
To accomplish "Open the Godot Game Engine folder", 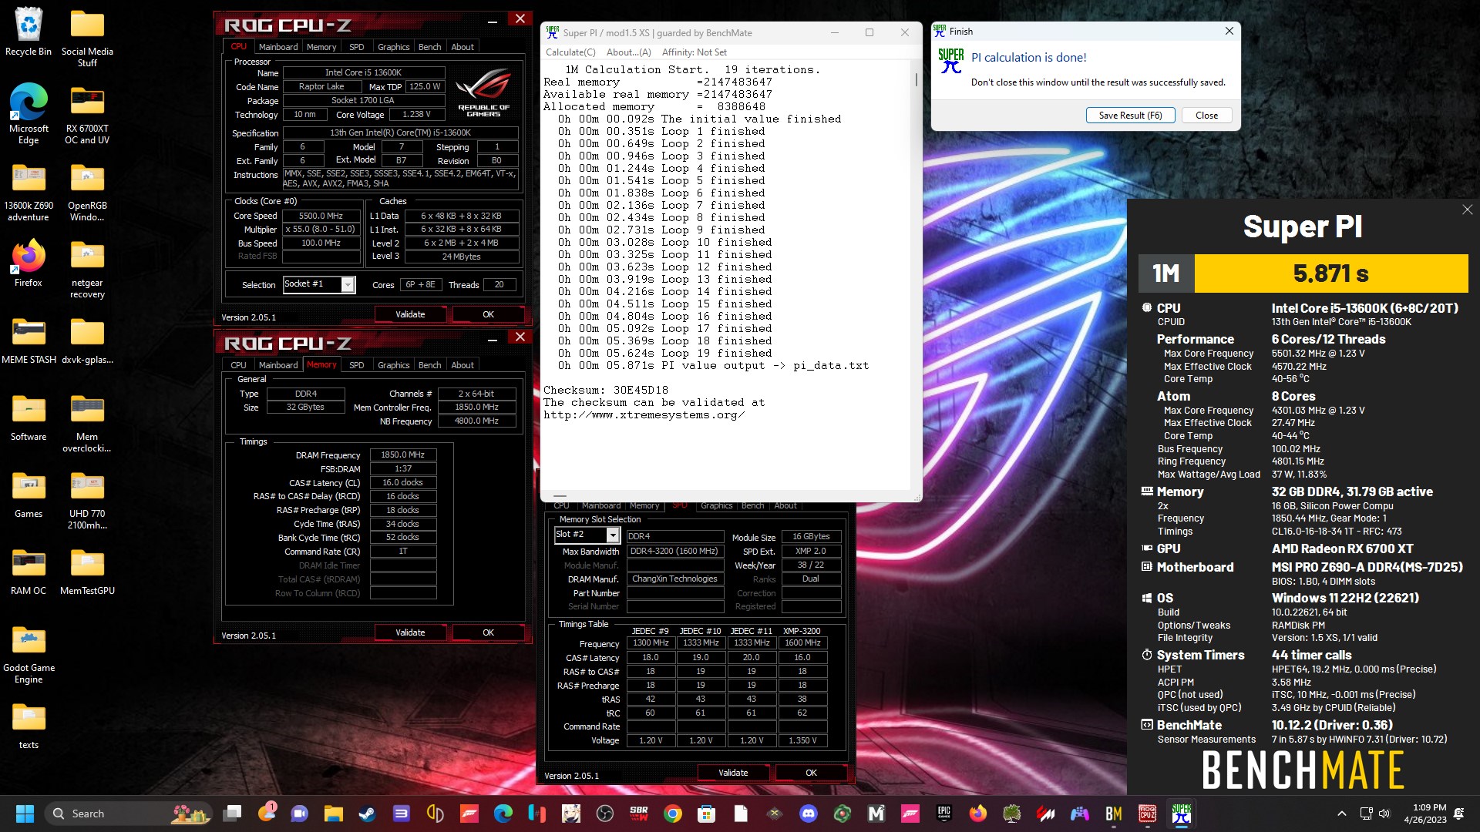I will coord(29,653).
